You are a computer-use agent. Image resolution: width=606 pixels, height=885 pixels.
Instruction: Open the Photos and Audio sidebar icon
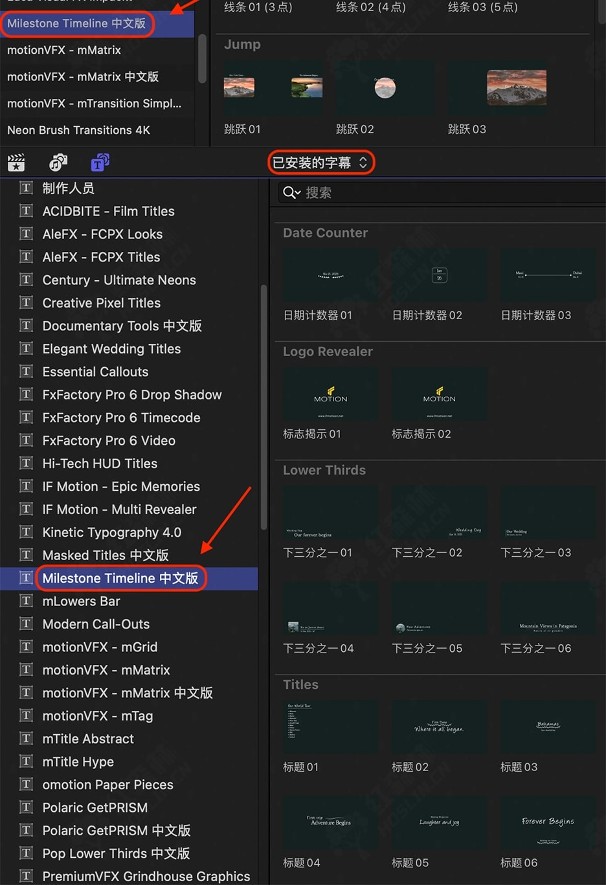(58, 162)
